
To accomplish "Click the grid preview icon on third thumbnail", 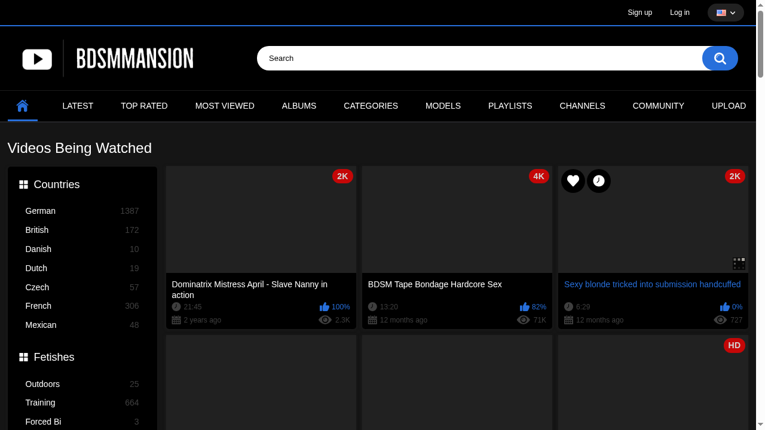I will tap(739, 263).
